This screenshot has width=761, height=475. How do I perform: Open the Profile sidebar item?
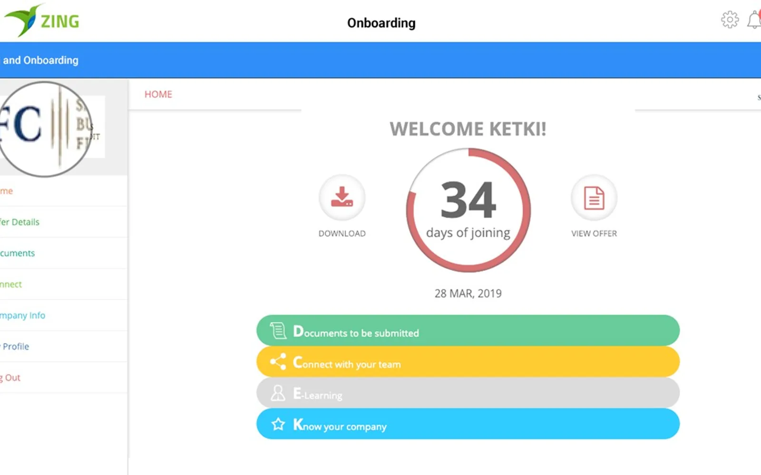[x=64, y=346]
